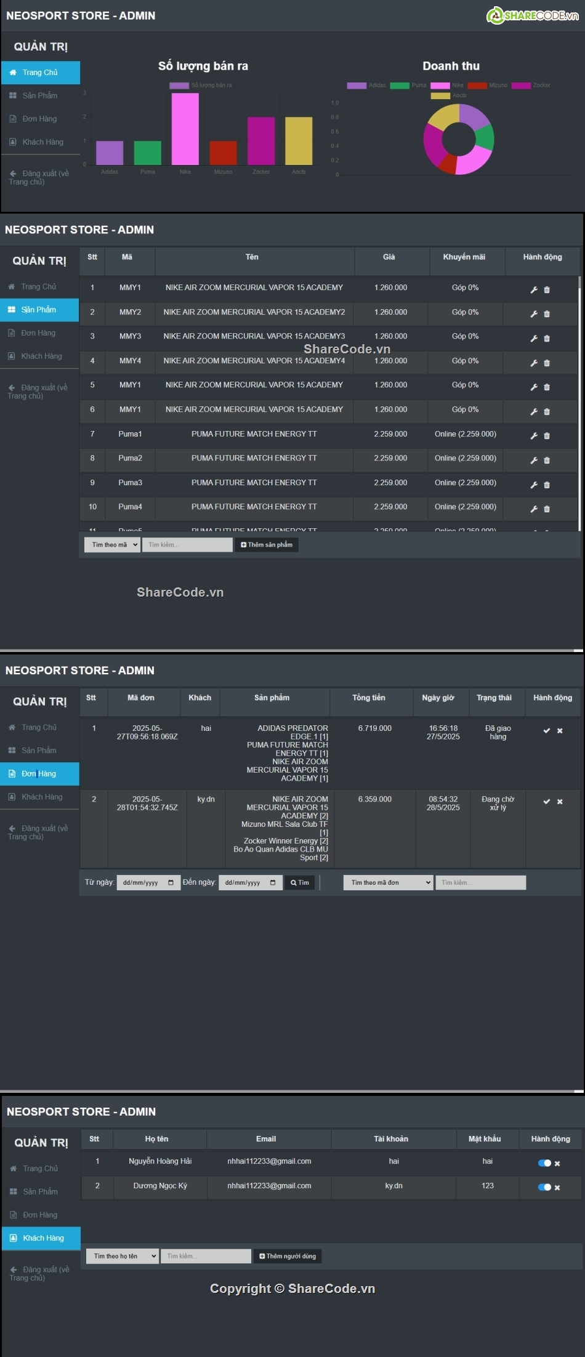Click the 'Thêm người dùng' button
The width and height of the screenshot is (585, 1357).
288,1256
